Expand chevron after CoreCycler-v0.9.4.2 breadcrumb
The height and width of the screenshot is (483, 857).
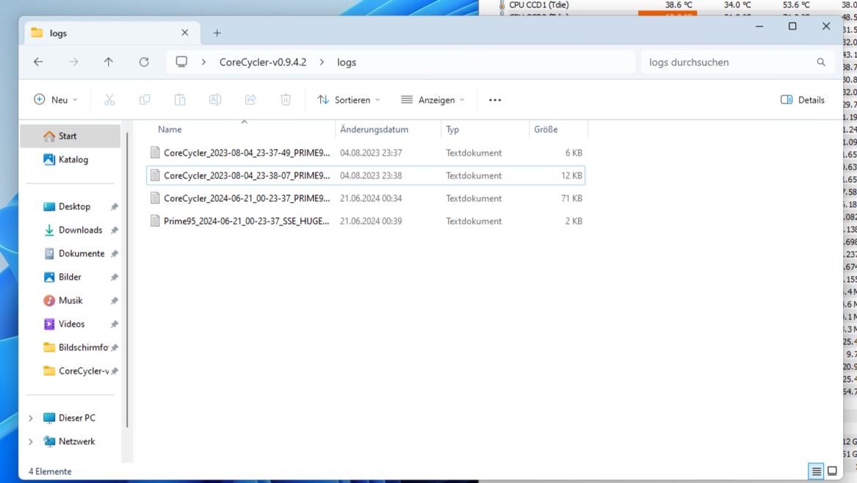coord(322,62)
